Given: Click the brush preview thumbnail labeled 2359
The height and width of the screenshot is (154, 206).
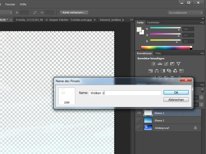Looking at the screenshot, I should tap(67, 96).
